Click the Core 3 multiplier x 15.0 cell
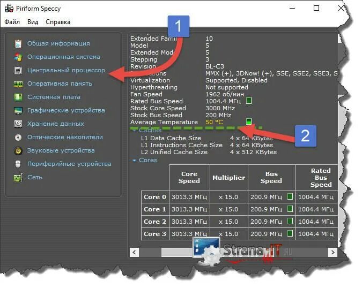Screen dimensions: 362x289 pos(228,234)
